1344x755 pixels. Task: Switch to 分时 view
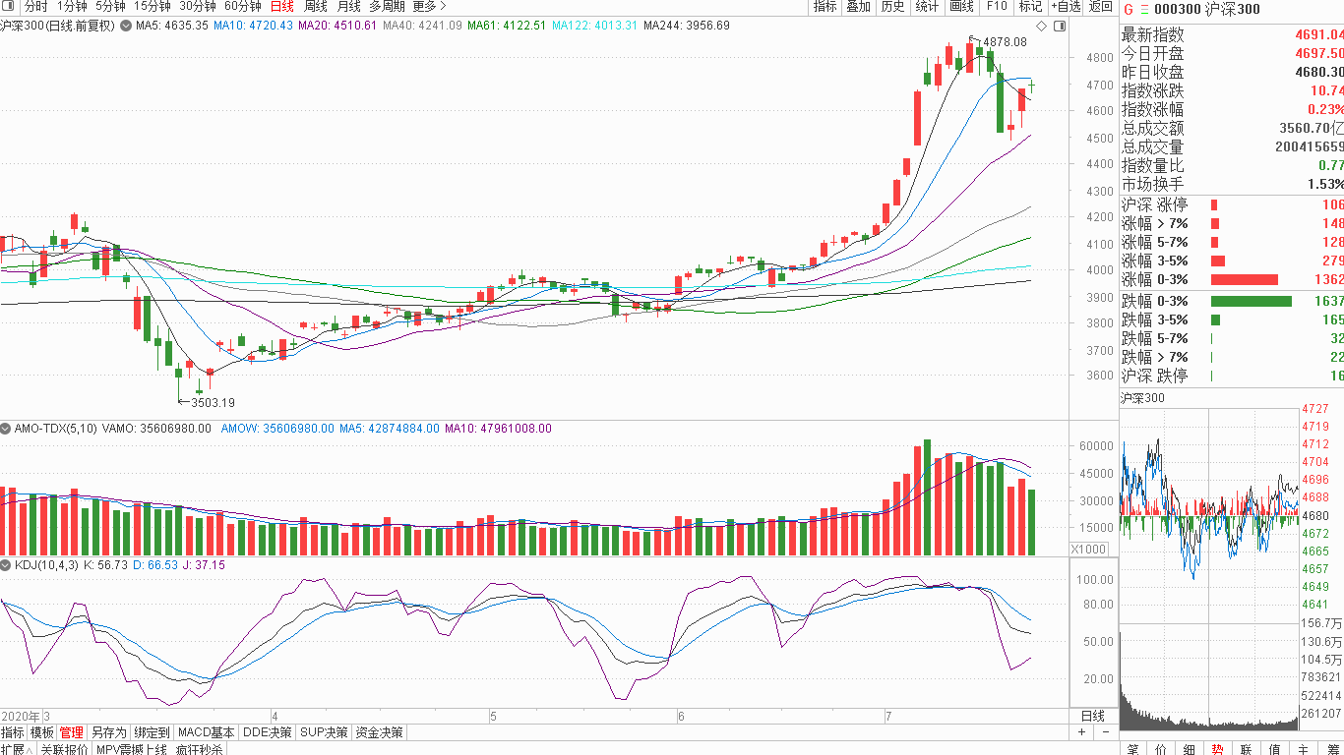tap(35, 7)
